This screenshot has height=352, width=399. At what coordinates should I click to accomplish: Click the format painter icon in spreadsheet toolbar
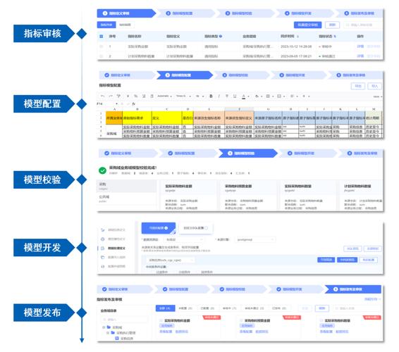tap(118, 96)
